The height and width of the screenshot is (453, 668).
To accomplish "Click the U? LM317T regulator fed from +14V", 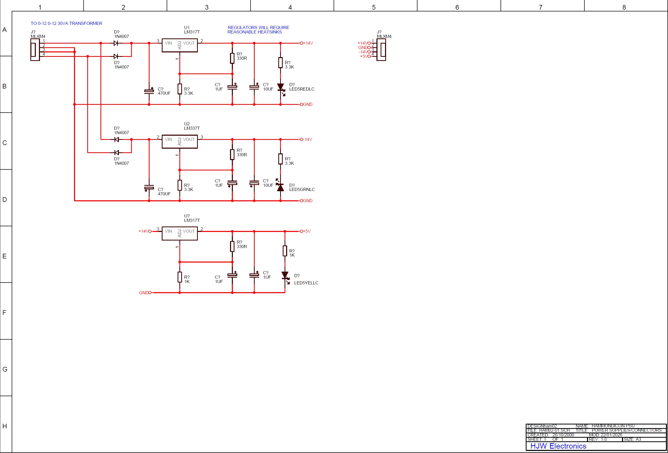I will [x=180, y=233].
